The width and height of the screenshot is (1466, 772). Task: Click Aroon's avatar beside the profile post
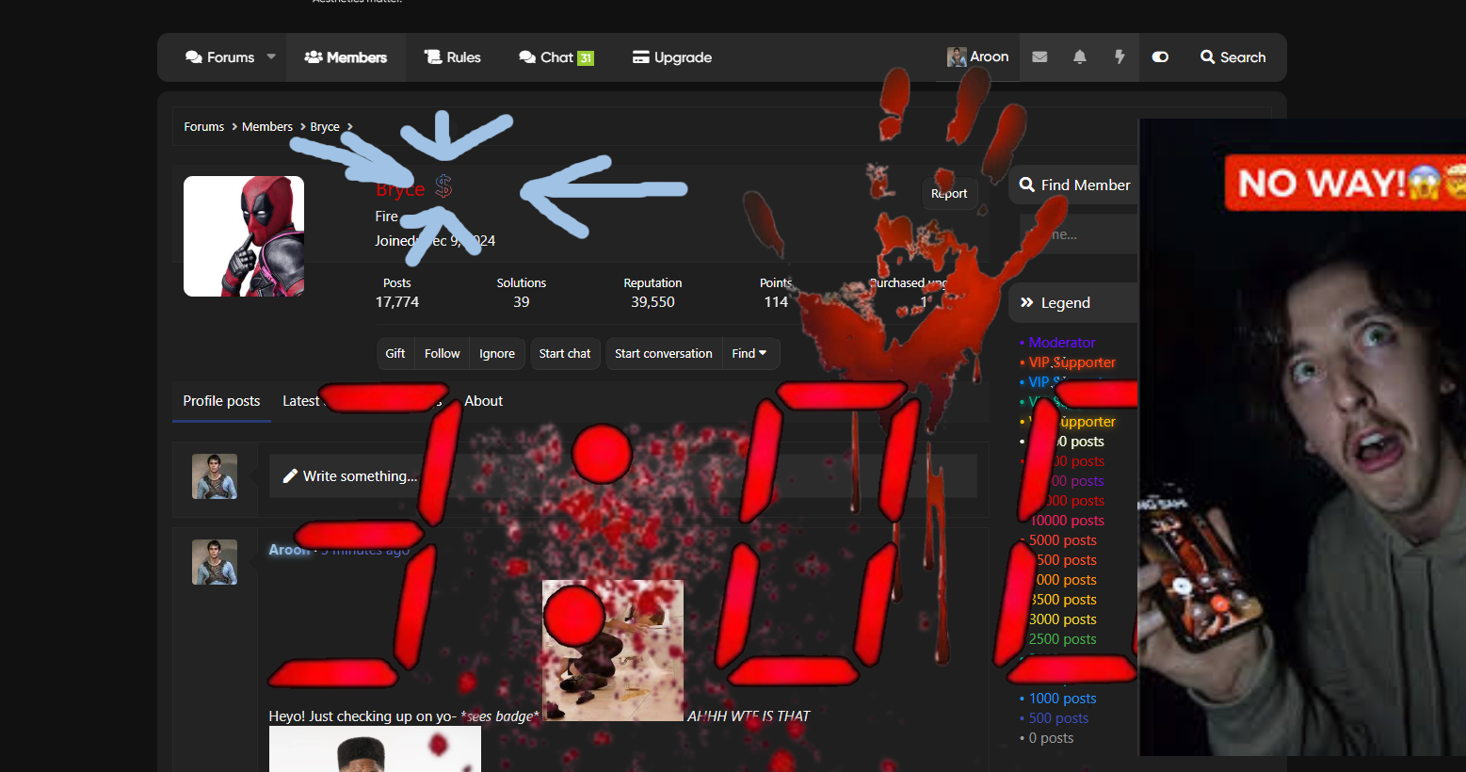(215, 562)
